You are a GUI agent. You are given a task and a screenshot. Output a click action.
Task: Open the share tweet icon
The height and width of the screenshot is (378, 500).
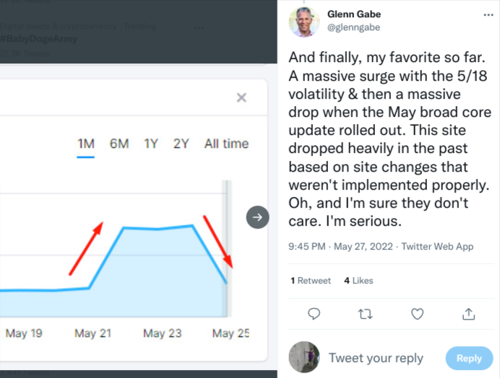pos(468,314)
